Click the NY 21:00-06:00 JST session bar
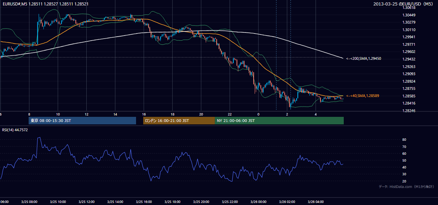The width and height of the screenshot is (438, 205). tap(279, 121)
